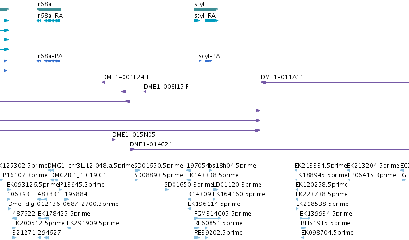Image resolution: width=409 pixels, height=240 pixels.
Task: Select the EK200512.5prime EST label
Action: tap(38, 223)
